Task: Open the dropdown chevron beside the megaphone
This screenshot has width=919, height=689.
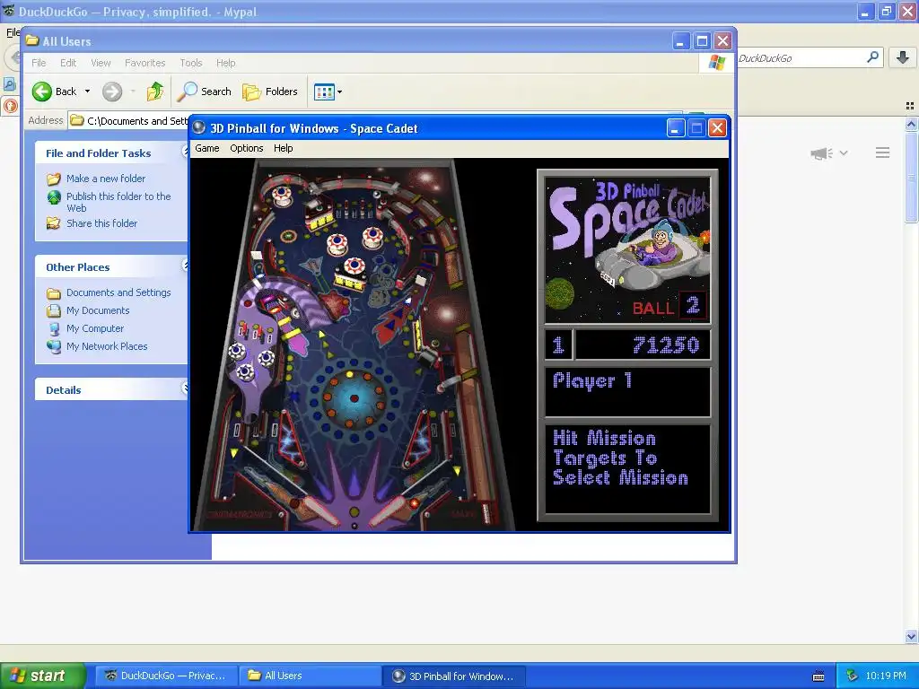Action: pos(844,153)
